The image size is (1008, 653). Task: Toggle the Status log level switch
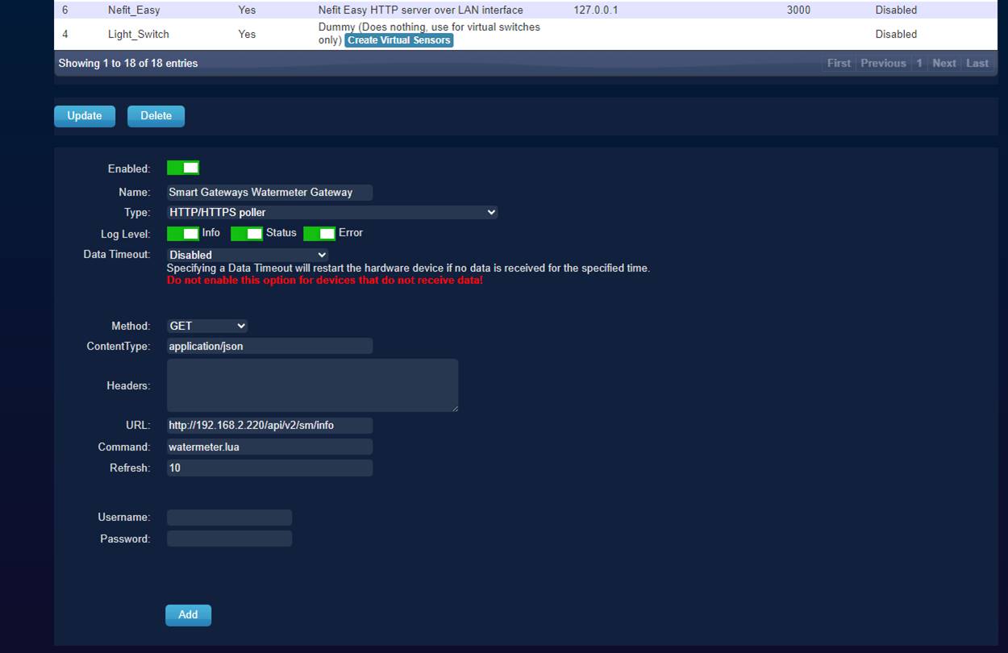(x=247, y=233)
